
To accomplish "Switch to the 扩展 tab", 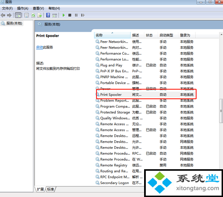I will 40,189.
